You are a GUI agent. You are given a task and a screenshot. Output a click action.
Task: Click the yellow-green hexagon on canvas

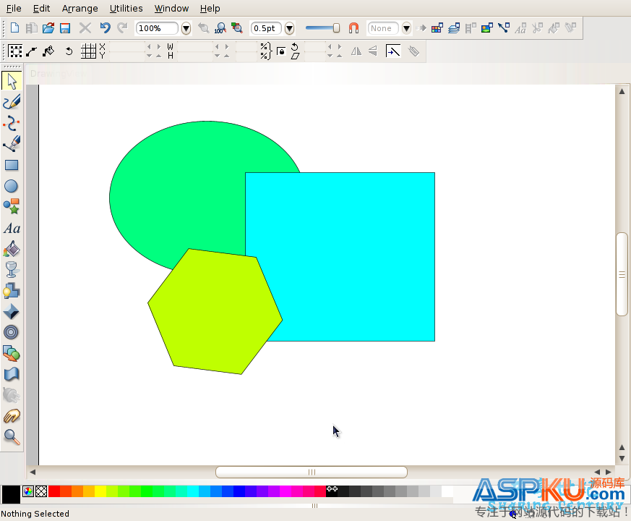pos(215,311)
